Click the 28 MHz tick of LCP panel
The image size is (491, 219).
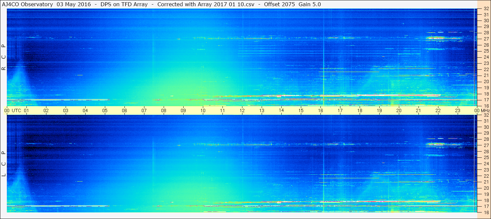click(x=486, y=139)
